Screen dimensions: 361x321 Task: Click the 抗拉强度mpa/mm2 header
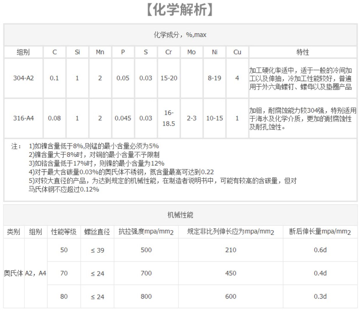[x=146, y=232]
